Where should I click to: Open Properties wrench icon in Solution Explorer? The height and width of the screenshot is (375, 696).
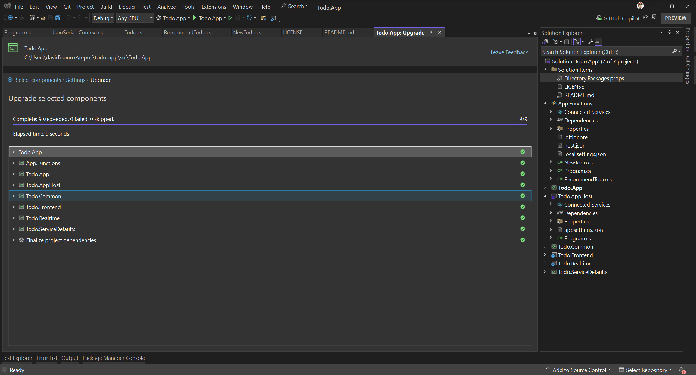point(591,42)
